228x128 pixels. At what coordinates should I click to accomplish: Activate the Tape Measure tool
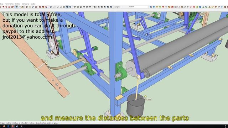(17, 7)
